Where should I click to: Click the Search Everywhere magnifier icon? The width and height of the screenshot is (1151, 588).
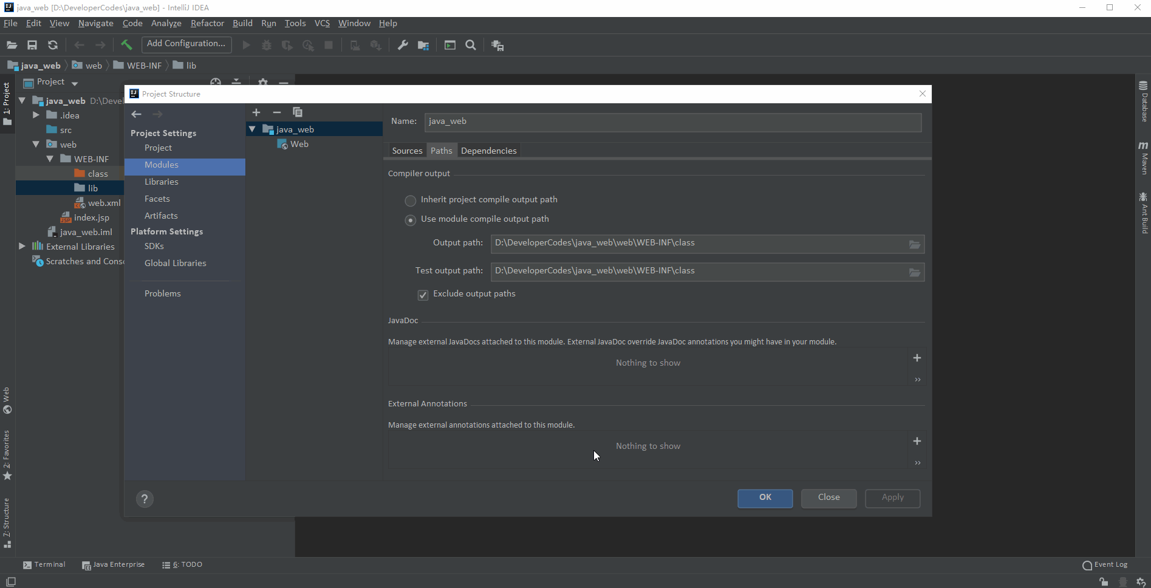(x=471, y=44)
